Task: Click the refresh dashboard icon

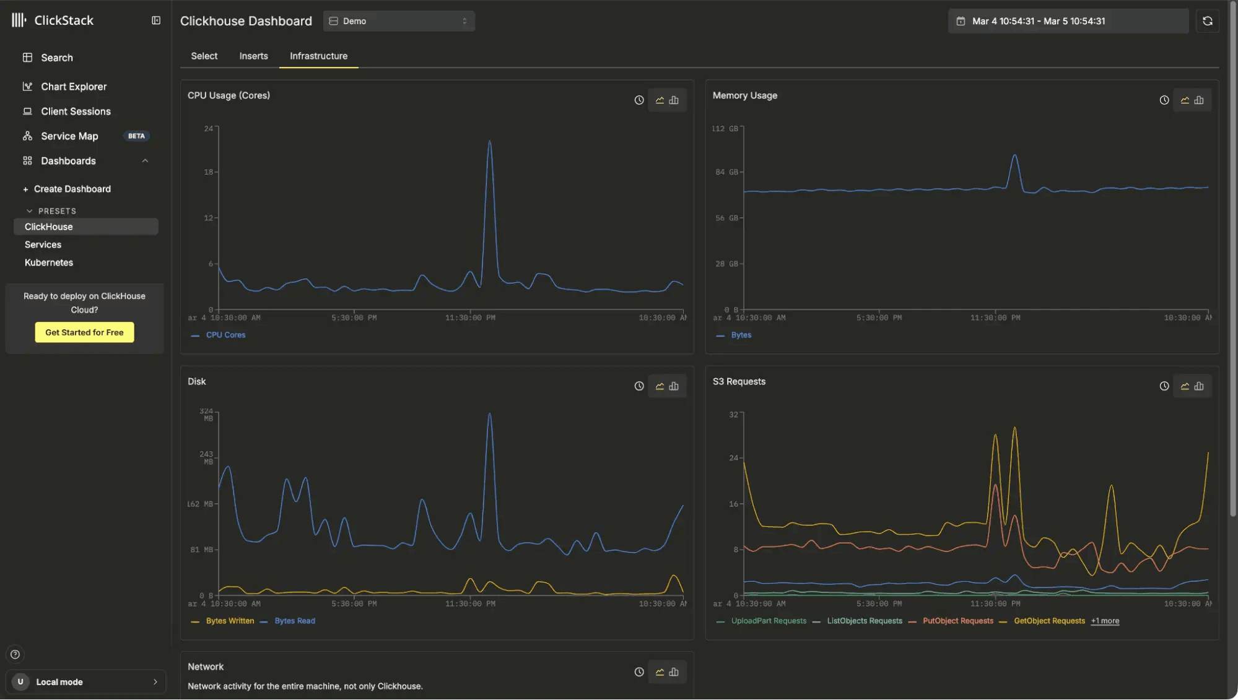Action: 1207,21
